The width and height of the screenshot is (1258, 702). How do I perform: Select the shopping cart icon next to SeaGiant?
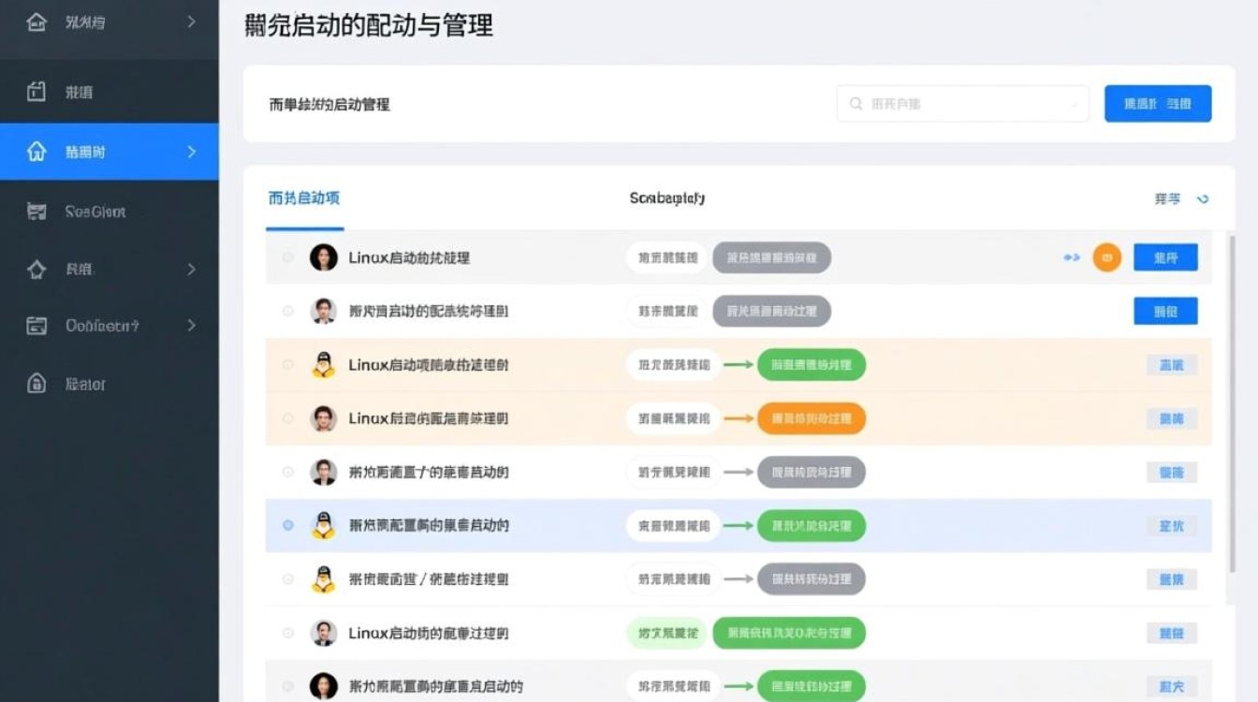click(35, 212)
